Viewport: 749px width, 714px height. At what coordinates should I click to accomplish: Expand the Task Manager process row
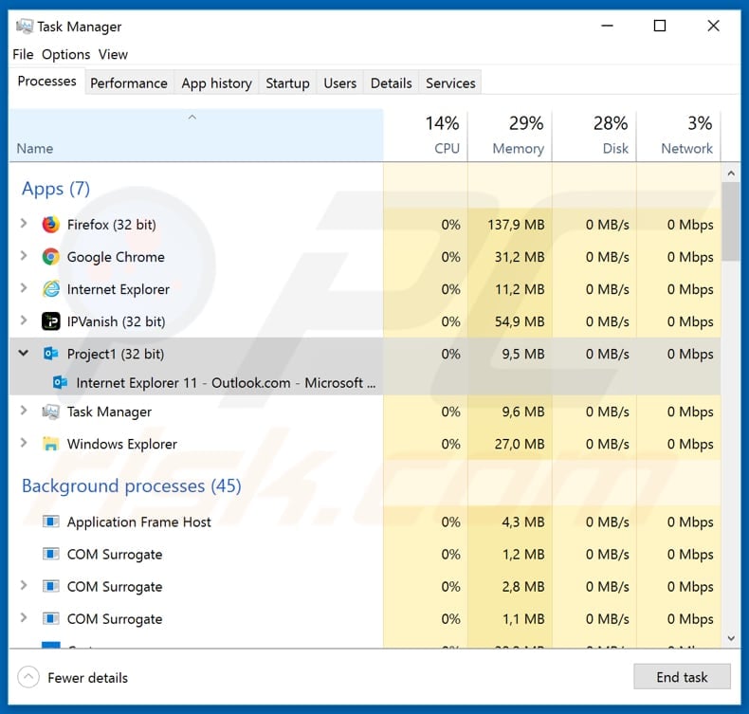click(x=23, y=411)
